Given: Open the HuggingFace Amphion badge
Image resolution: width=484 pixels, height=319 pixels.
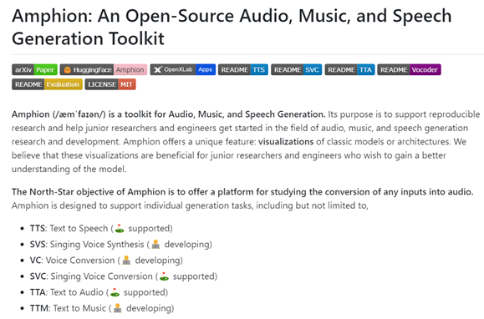Looking at the screenshot, I should coord(104,69).
